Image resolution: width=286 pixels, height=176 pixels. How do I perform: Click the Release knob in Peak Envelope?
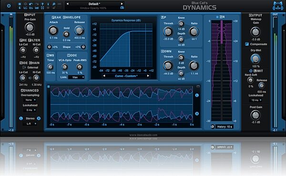click(79, 30)
